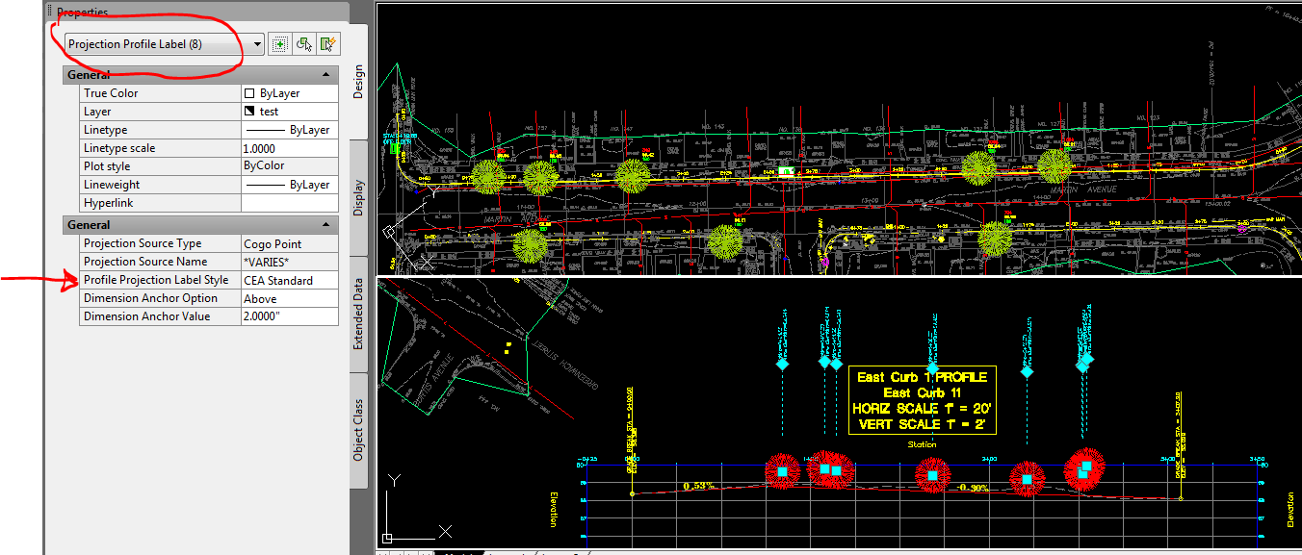
Task: Click the Select Objects icon
Action: 304,44
